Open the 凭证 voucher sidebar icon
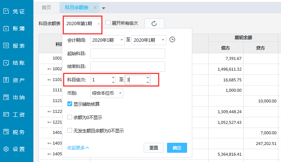Screen dimensions: 281x162 (6, 11)
